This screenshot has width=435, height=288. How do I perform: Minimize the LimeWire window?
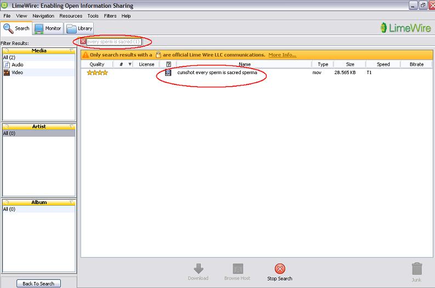pos(413,5)
